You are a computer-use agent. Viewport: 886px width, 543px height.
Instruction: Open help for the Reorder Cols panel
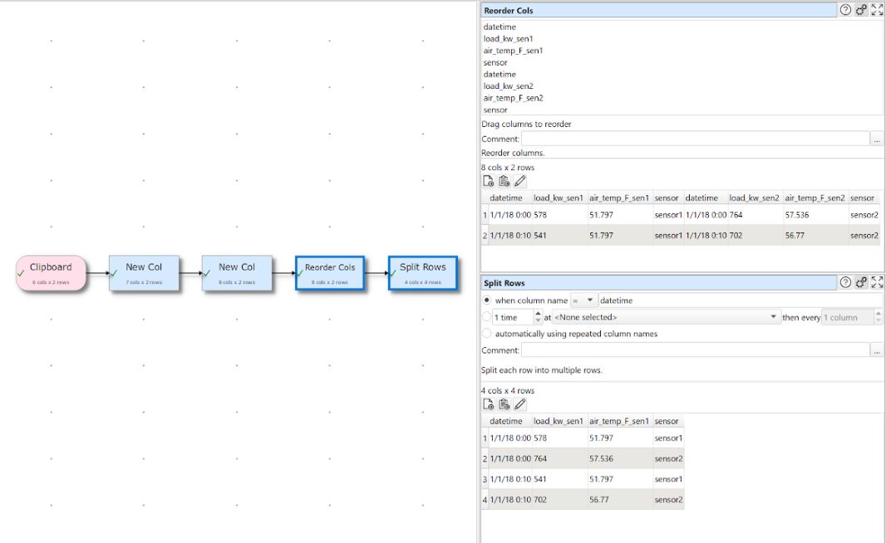(x=845, y=11)
